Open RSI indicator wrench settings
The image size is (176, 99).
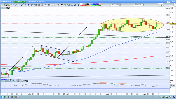[x=23, y=81]
